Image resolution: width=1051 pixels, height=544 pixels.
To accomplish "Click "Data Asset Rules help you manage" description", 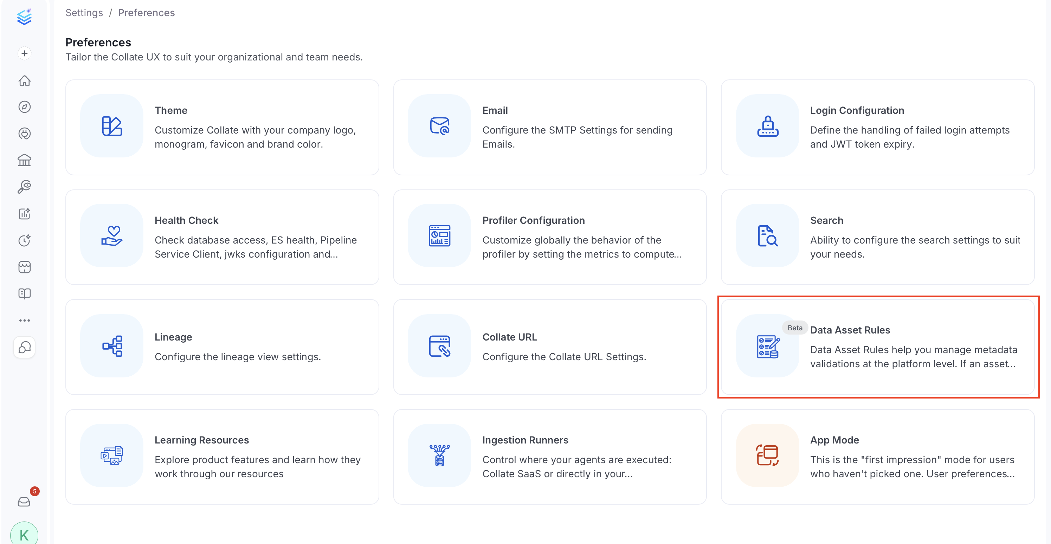I will tap(913, 357).
